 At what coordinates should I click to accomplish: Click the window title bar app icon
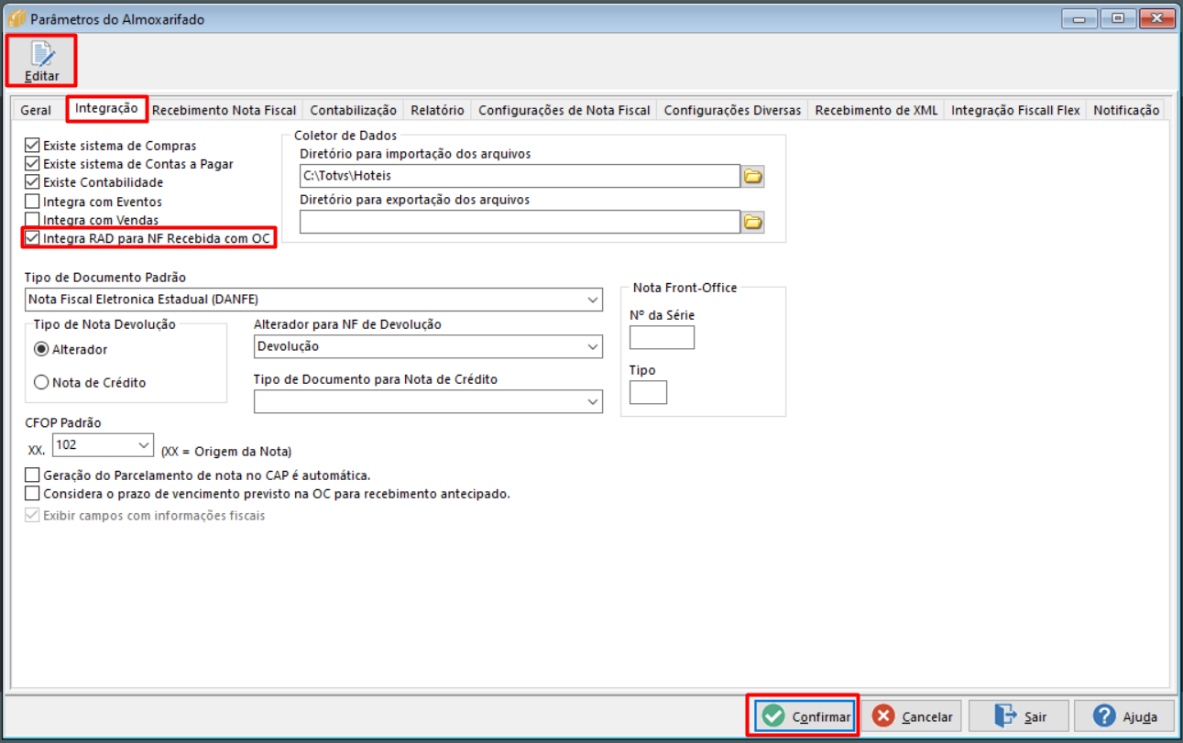coord(16,18)
